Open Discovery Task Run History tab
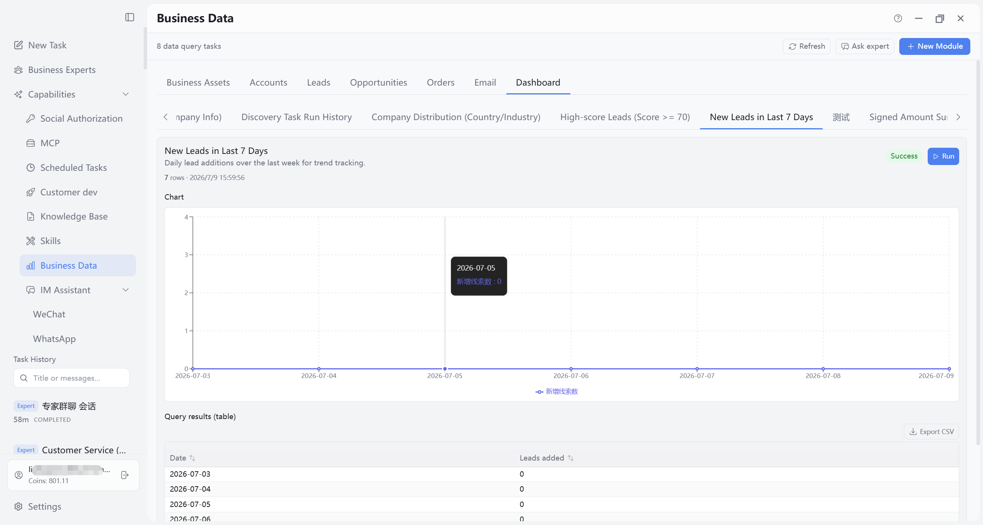This screenshot has width=983, height=525. point(297,117)
